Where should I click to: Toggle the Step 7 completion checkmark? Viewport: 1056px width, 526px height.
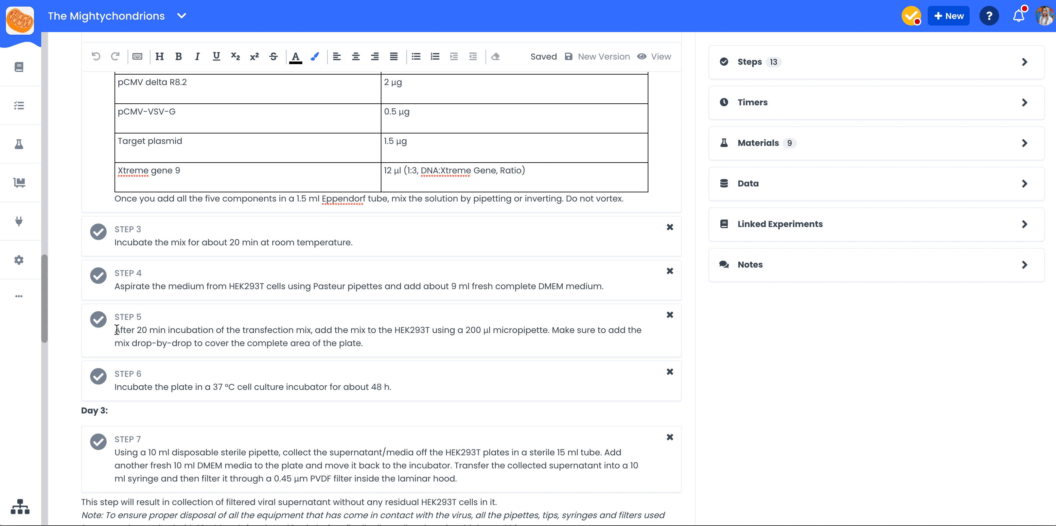pyautogui.click(x=98, y=442)
